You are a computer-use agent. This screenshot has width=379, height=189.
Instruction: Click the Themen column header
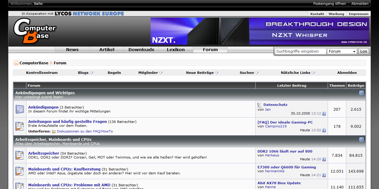[x=337, y=86]
